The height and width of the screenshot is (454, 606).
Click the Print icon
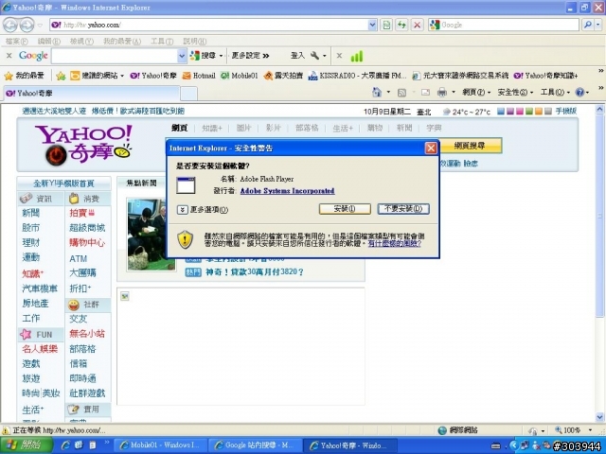(442, 93)
